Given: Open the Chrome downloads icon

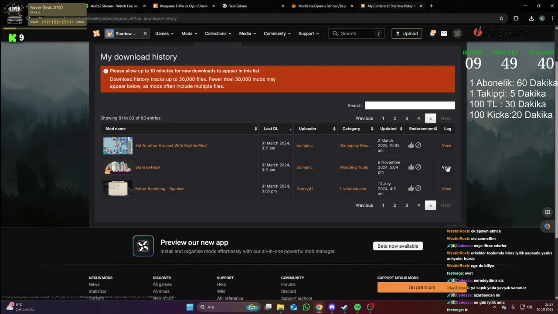Looking at the screenshot, I should click(x=531, y=18).
